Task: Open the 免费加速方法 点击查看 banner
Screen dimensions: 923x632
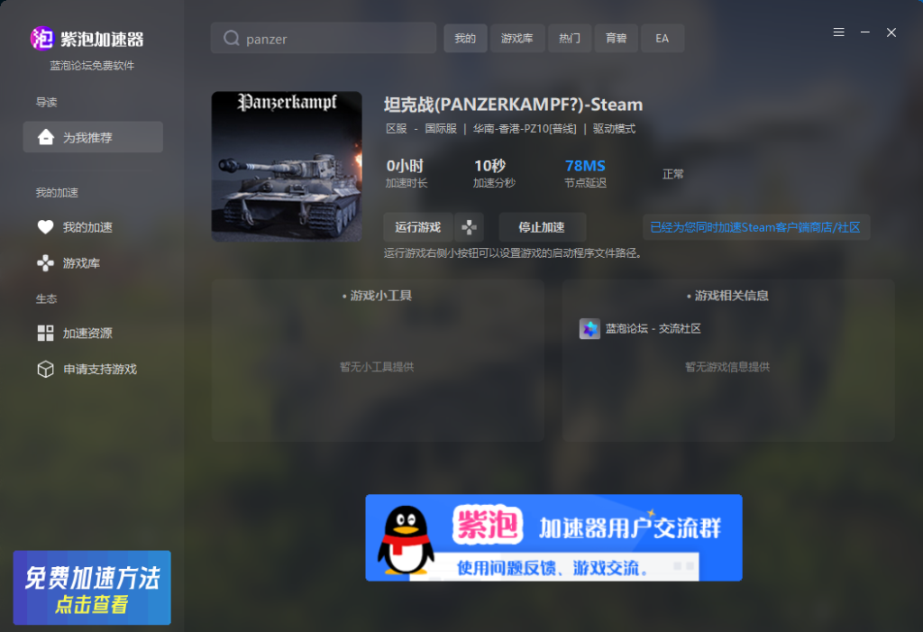Action: point(93,588)
